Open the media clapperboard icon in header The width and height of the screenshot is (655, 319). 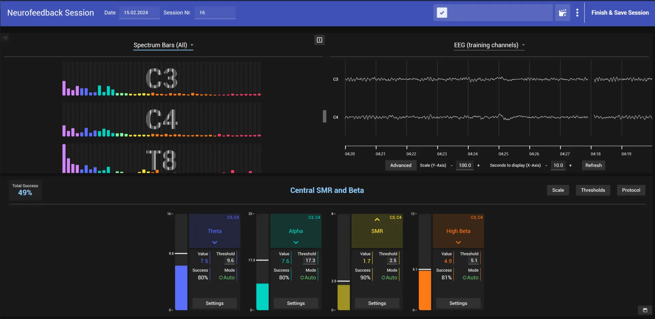[563, 13]
